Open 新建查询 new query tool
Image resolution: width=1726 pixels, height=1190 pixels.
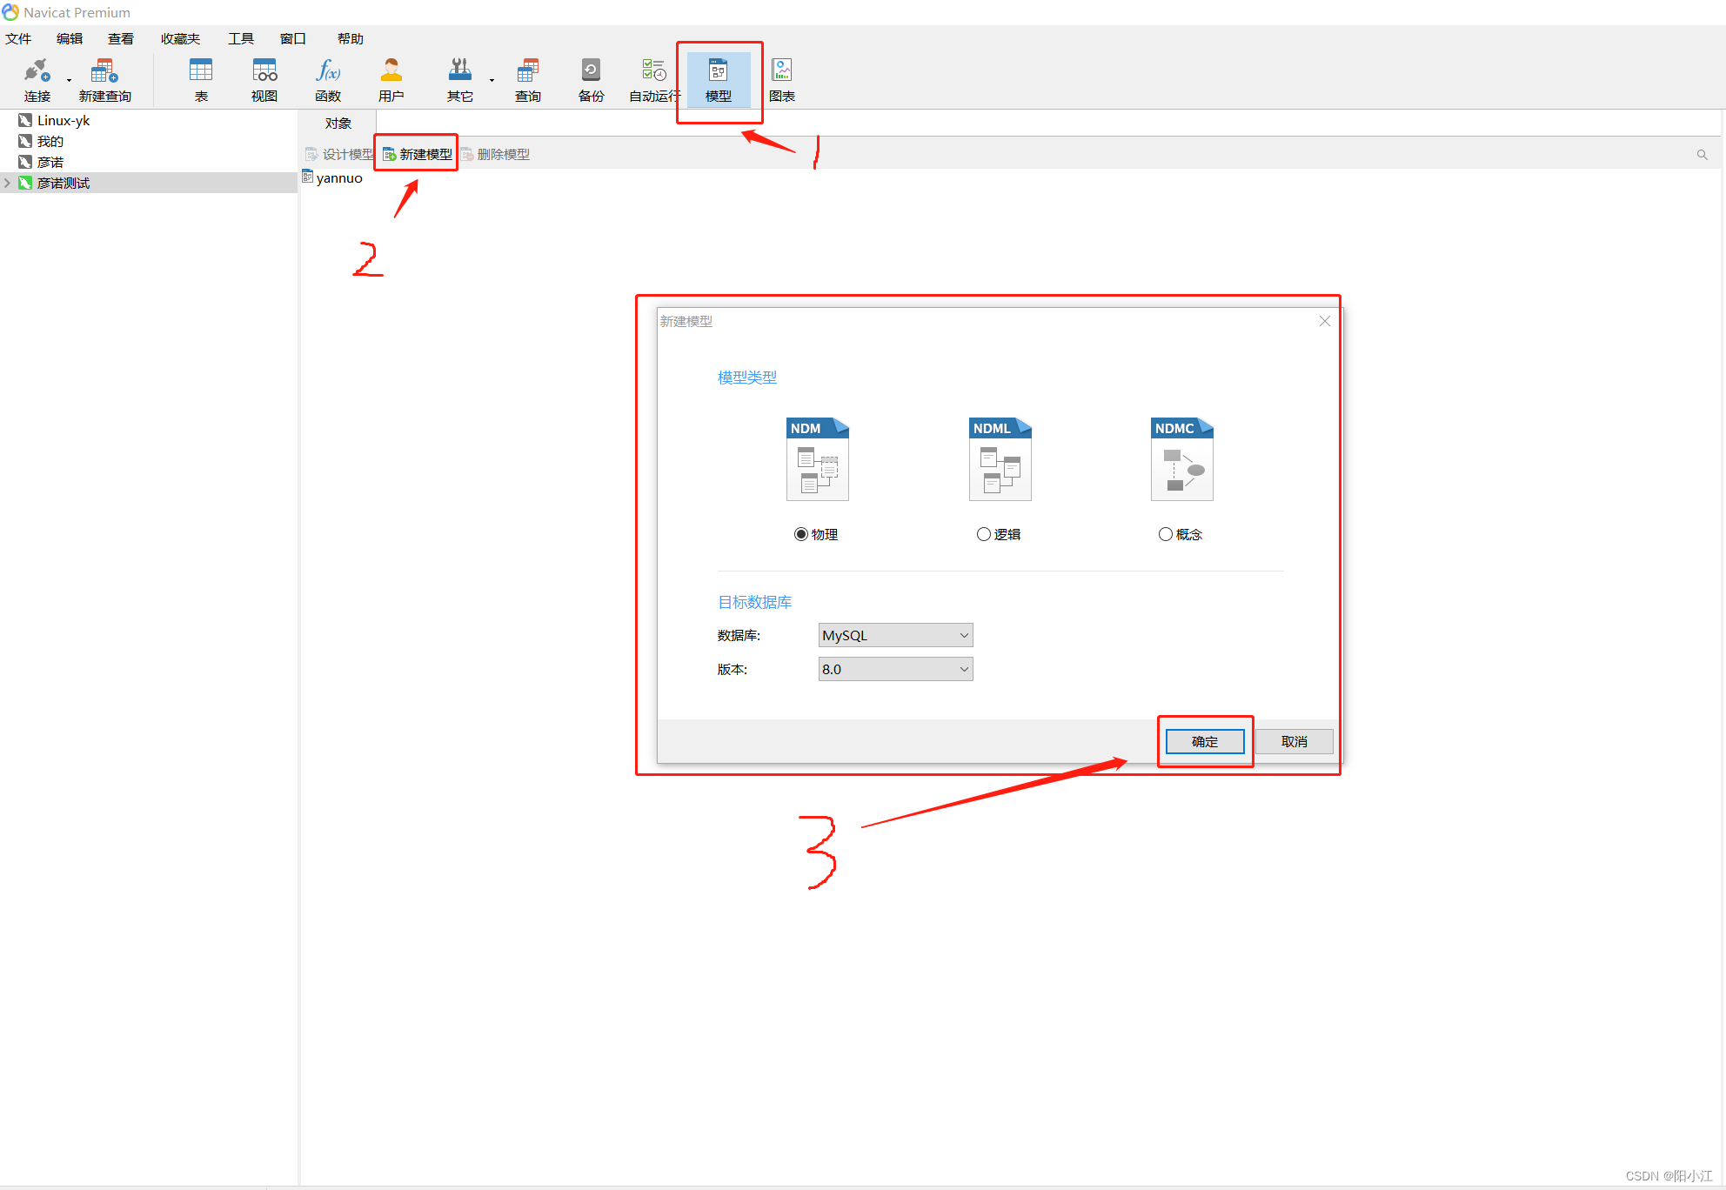click(104, 79)
